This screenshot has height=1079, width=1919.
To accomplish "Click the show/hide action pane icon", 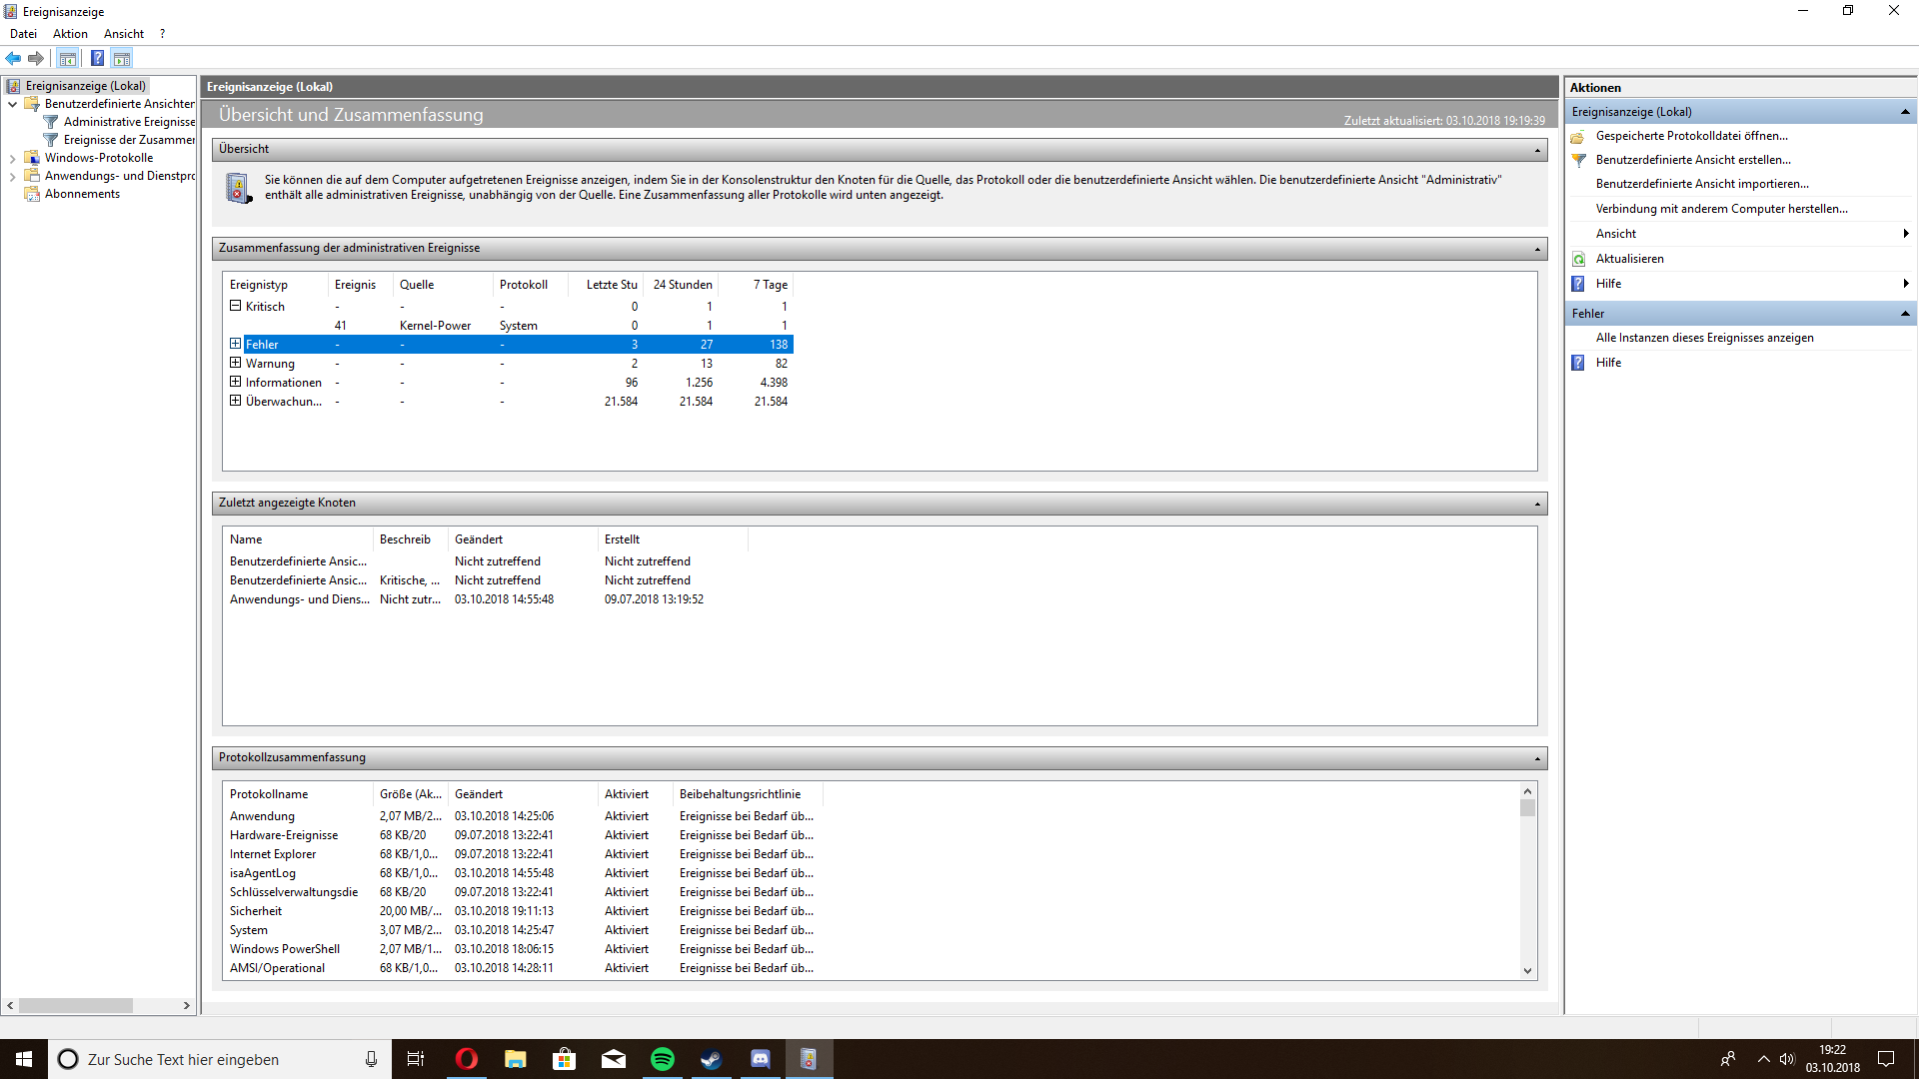I will click(122, 58).
